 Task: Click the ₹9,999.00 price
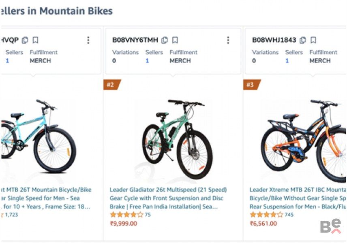pyautogui.click(x=124, y=224)
